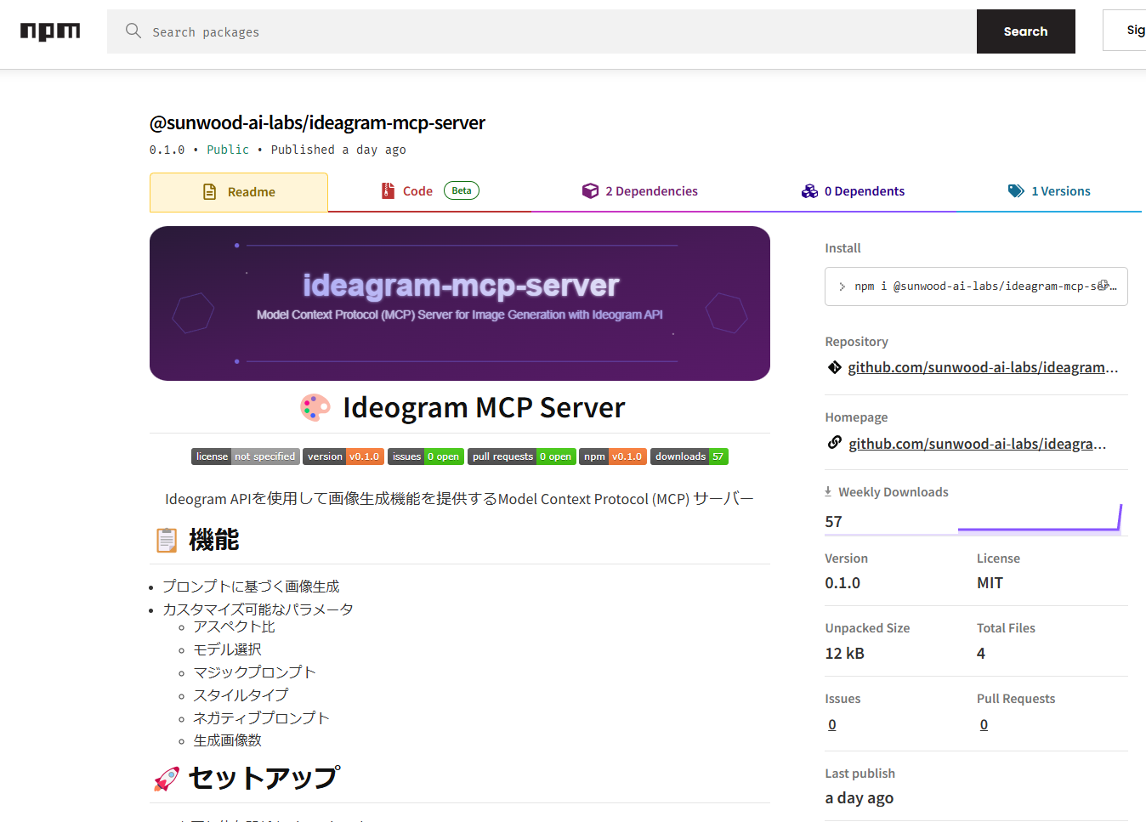Click the artist palette emoji icon
This screenshot has width=1146, height=822.
point(315,408)
